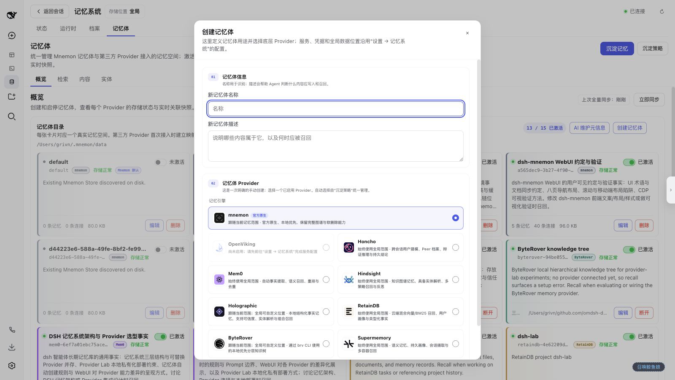Viewport: 675px width, 380px height.
Task: Click the AI 维护元信息 button
Action: 589,128
